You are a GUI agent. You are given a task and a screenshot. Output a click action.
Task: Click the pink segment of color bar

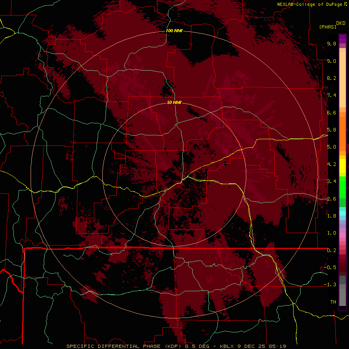(342, 235)
